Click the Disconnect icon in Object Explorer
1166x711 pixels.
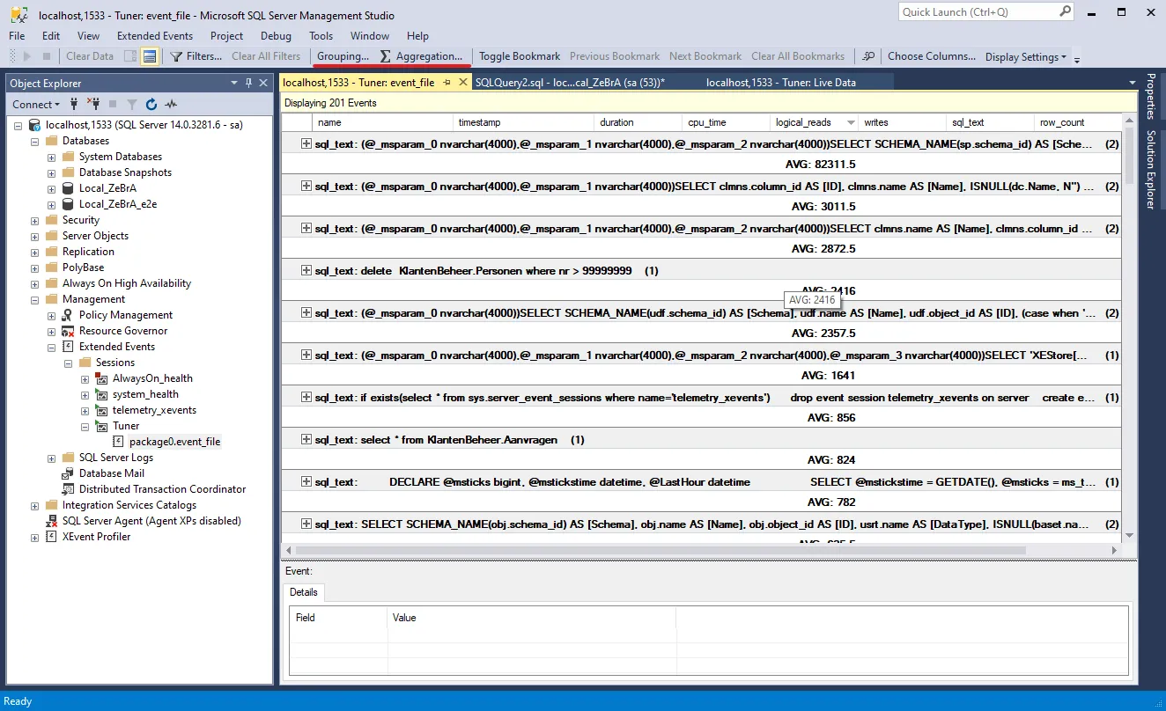coord(93,104)
